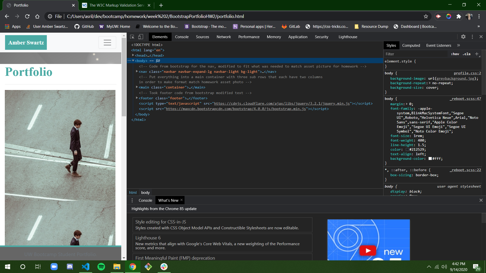
Task: Click the inspect element picker icon
Action: [132, 37]
